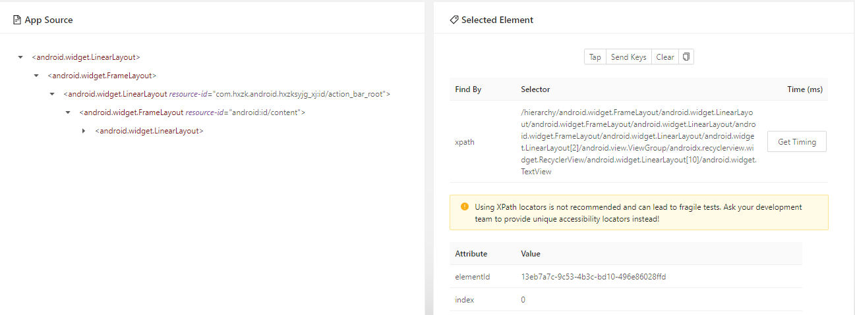The height and width of the screenshot is (315, 855).
Task: Select the FrameLayout node label without resource-id
Action: click(102, 76)
